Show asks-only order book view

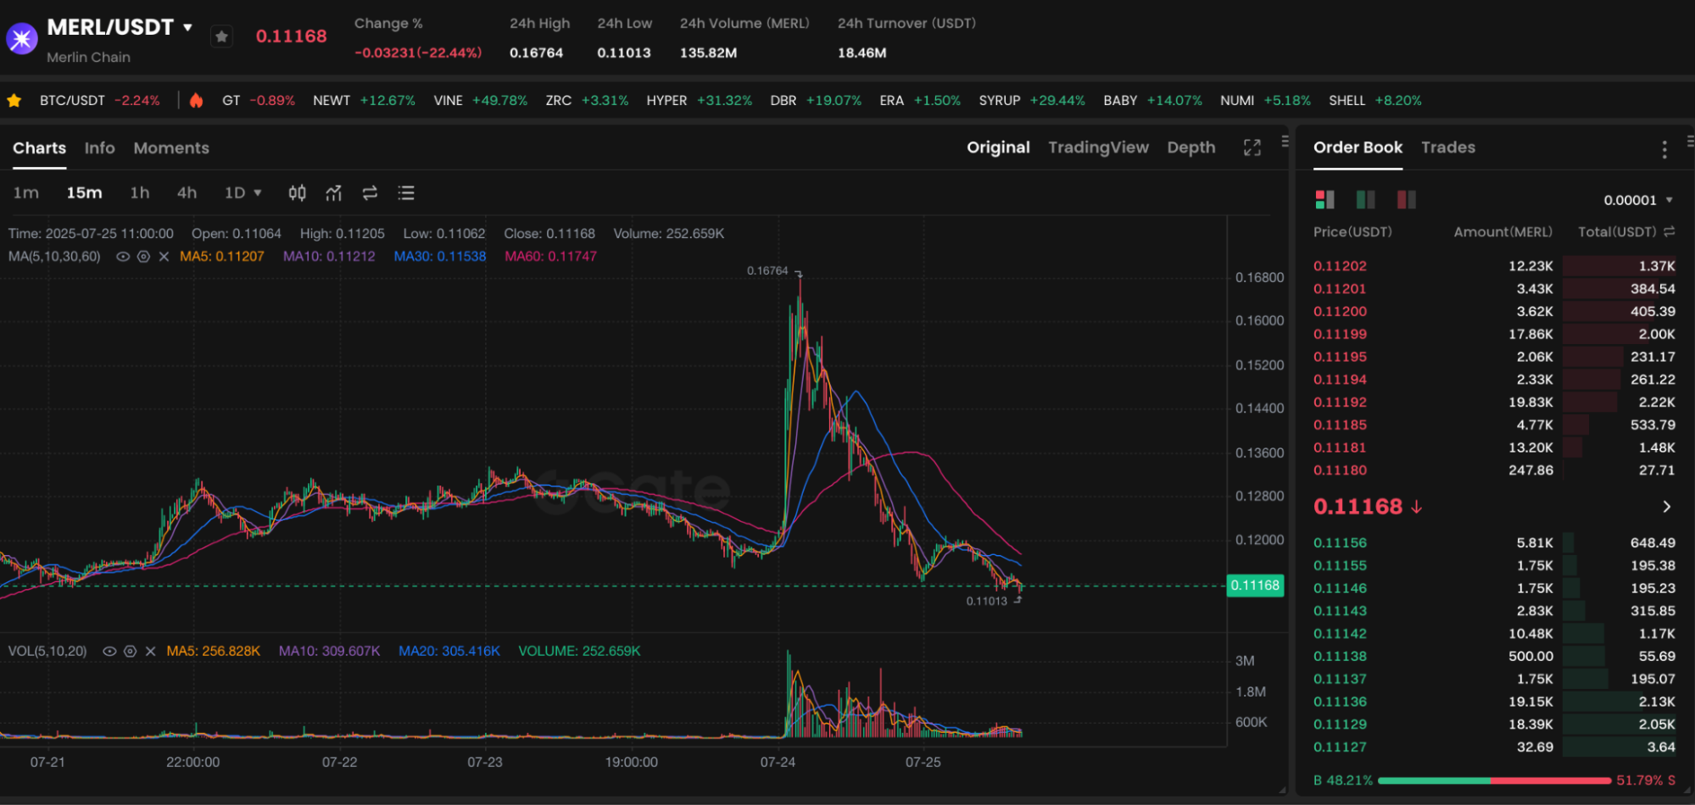(x=1406, y=200)
